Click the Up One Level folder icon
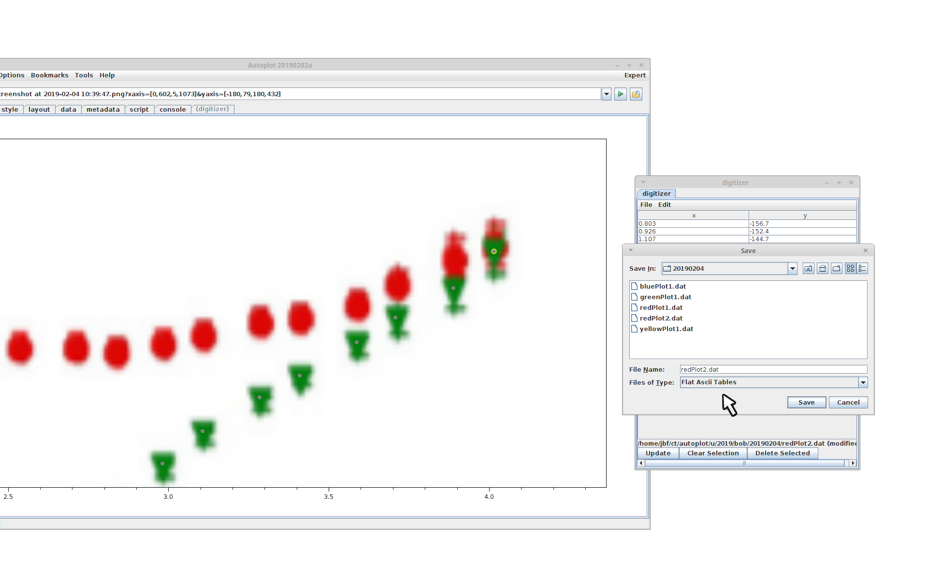 tap(808, 269)
